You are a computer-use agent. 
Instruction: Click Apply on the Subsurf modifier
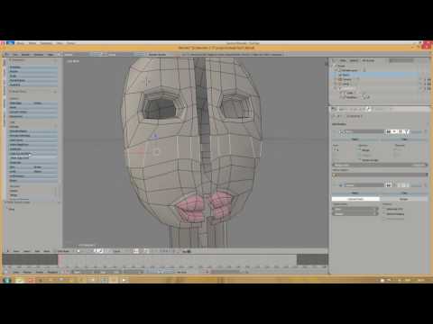click(x=355, y=193)
